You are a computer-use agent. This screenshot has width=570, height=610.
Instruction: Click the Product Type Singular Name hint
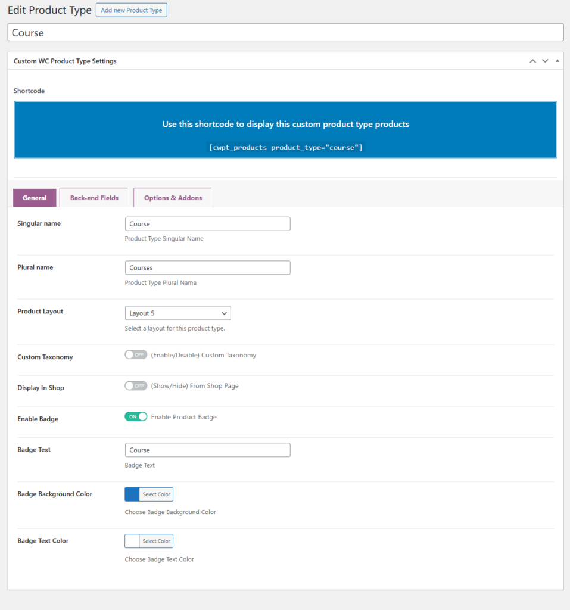(x=164, y=239)
